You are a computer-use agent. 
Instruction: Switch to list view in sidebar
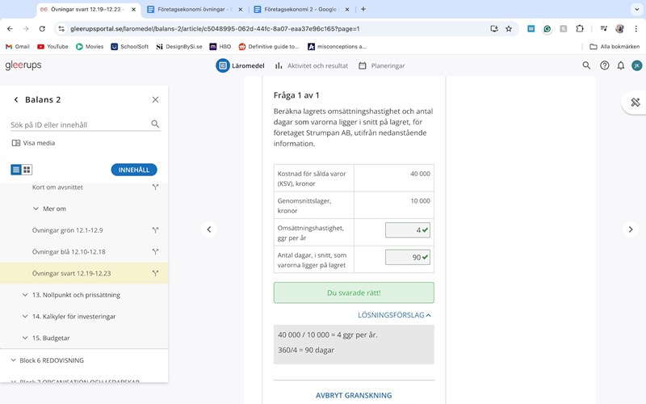16,170
